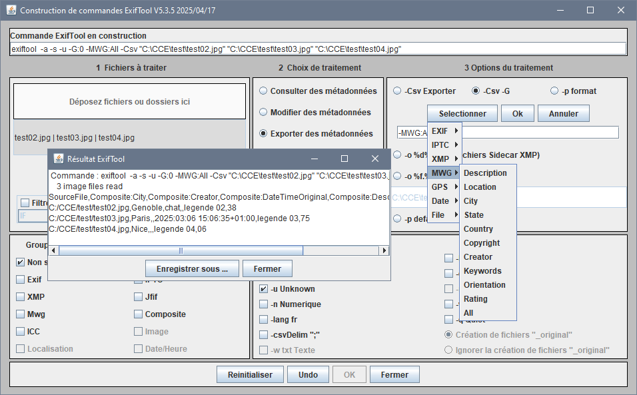Open the GPS submenu entry
Image resolution: width=637 pixels, height=395 pixels.
(x=444, y=187)
